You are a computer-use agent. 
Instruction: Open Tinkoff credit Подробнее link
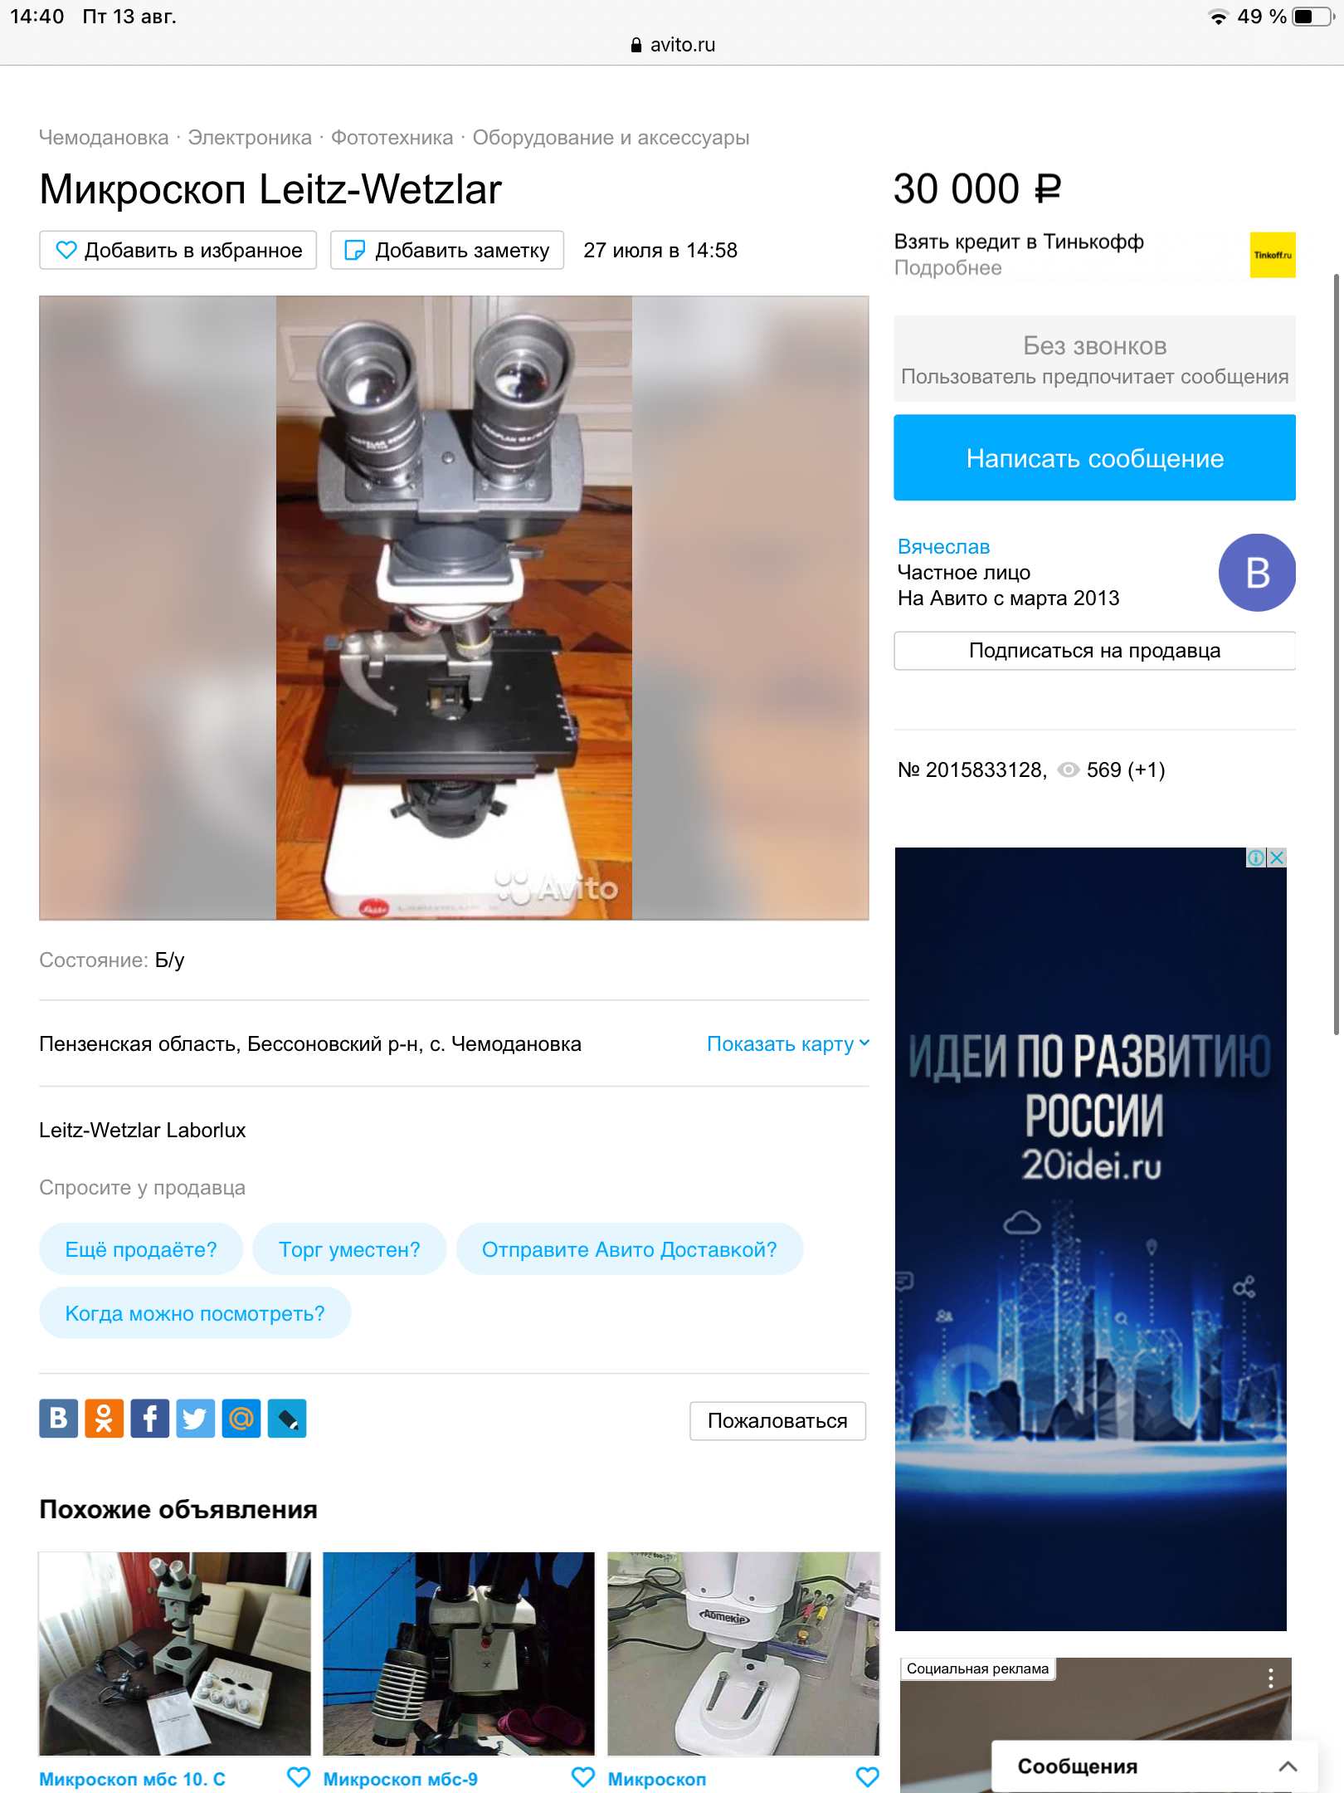pyautogui.click(x=947, y=268)
